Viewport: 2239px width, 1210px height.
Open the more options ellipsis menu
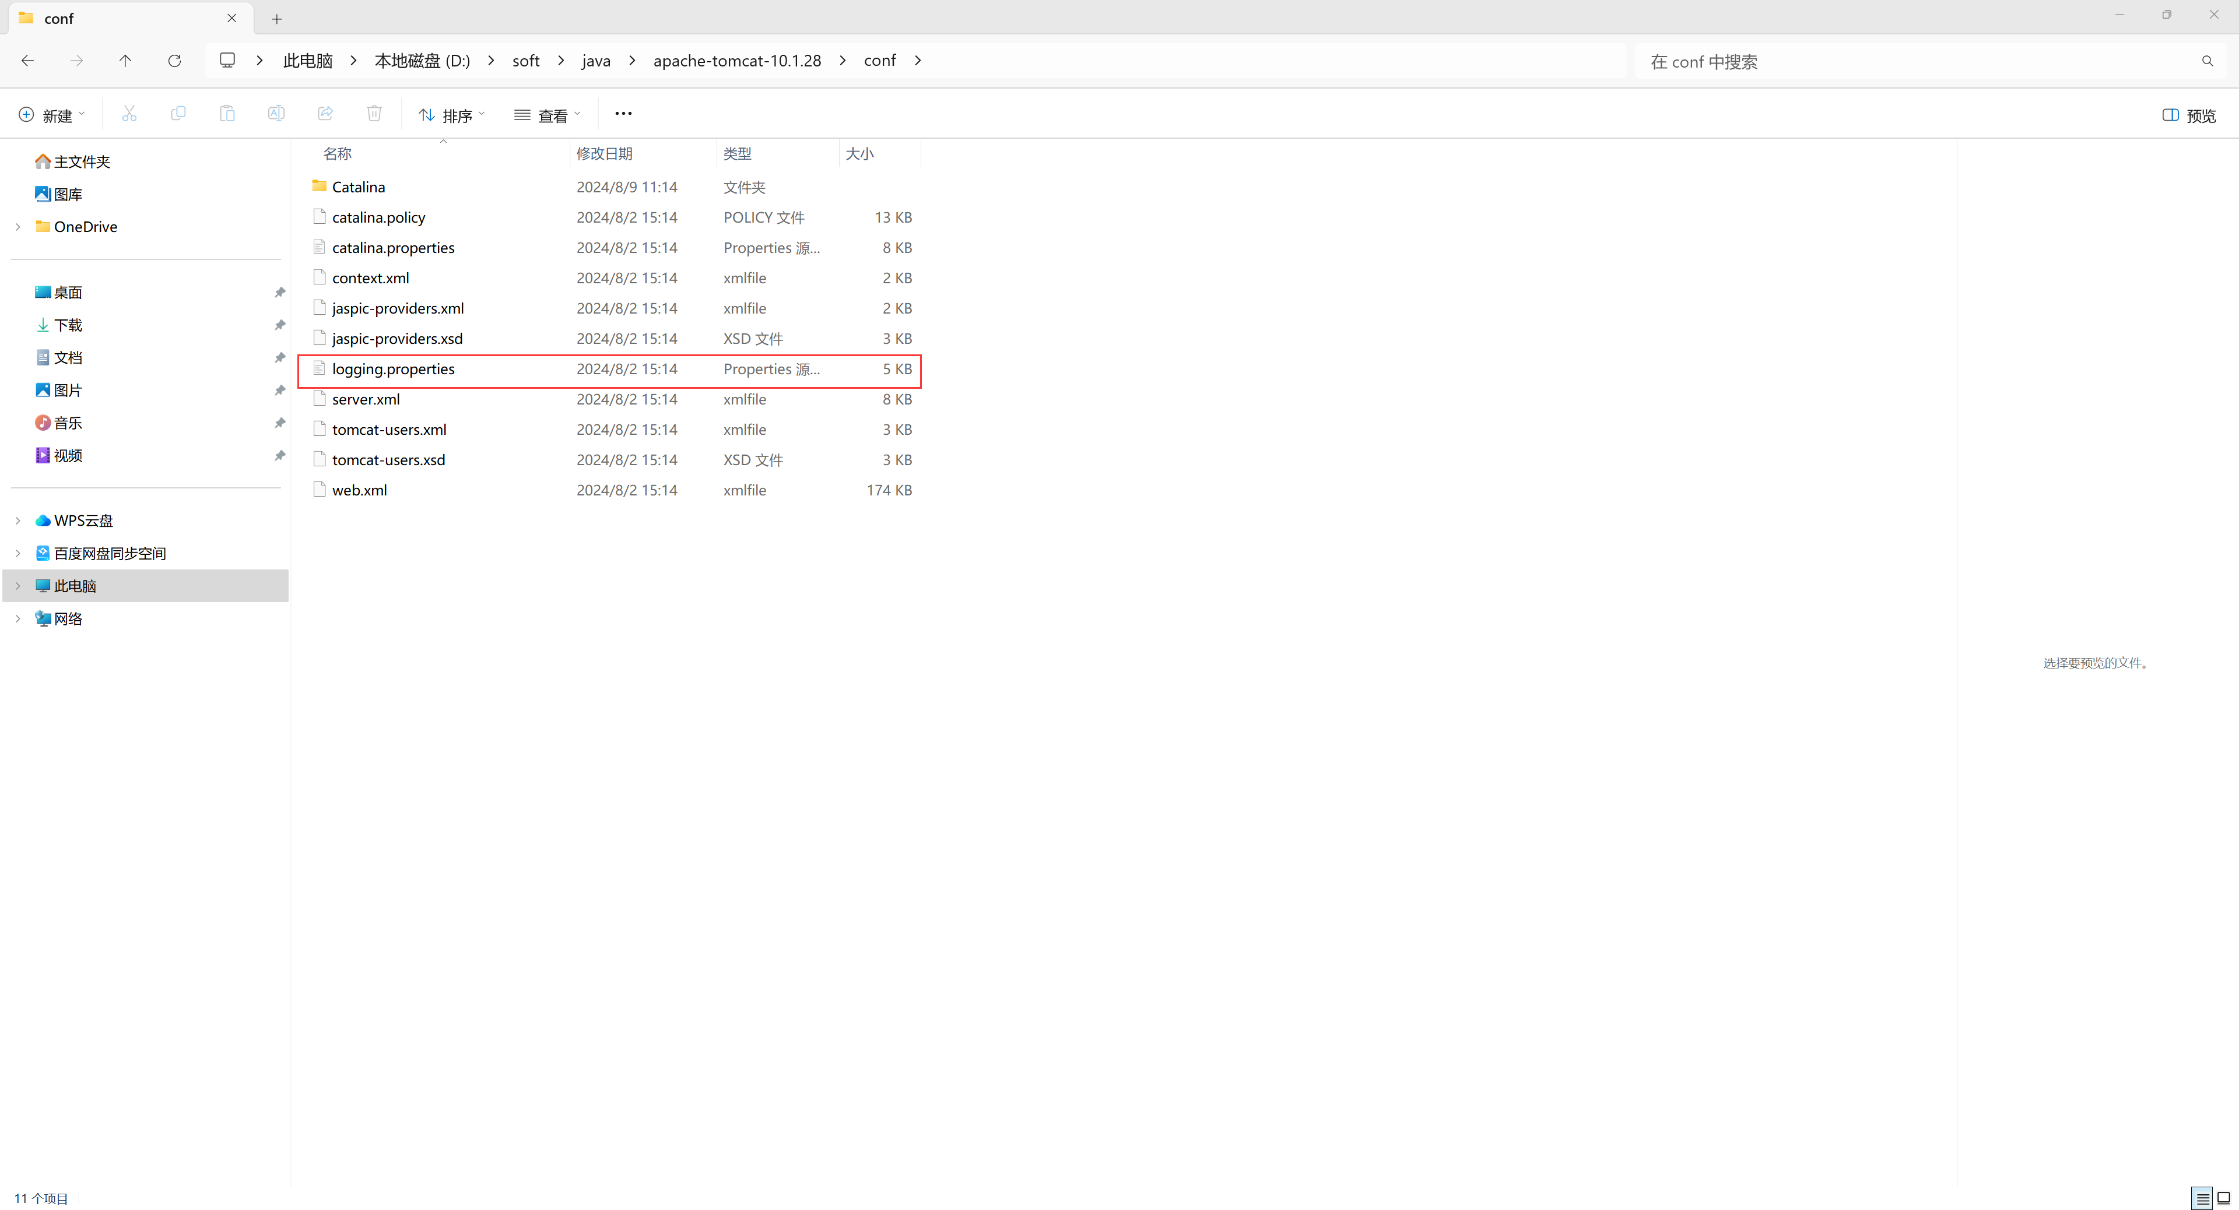[623, 114]
